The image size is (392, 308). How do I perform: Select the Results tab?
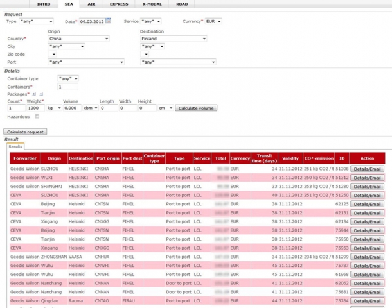point(15,146)
